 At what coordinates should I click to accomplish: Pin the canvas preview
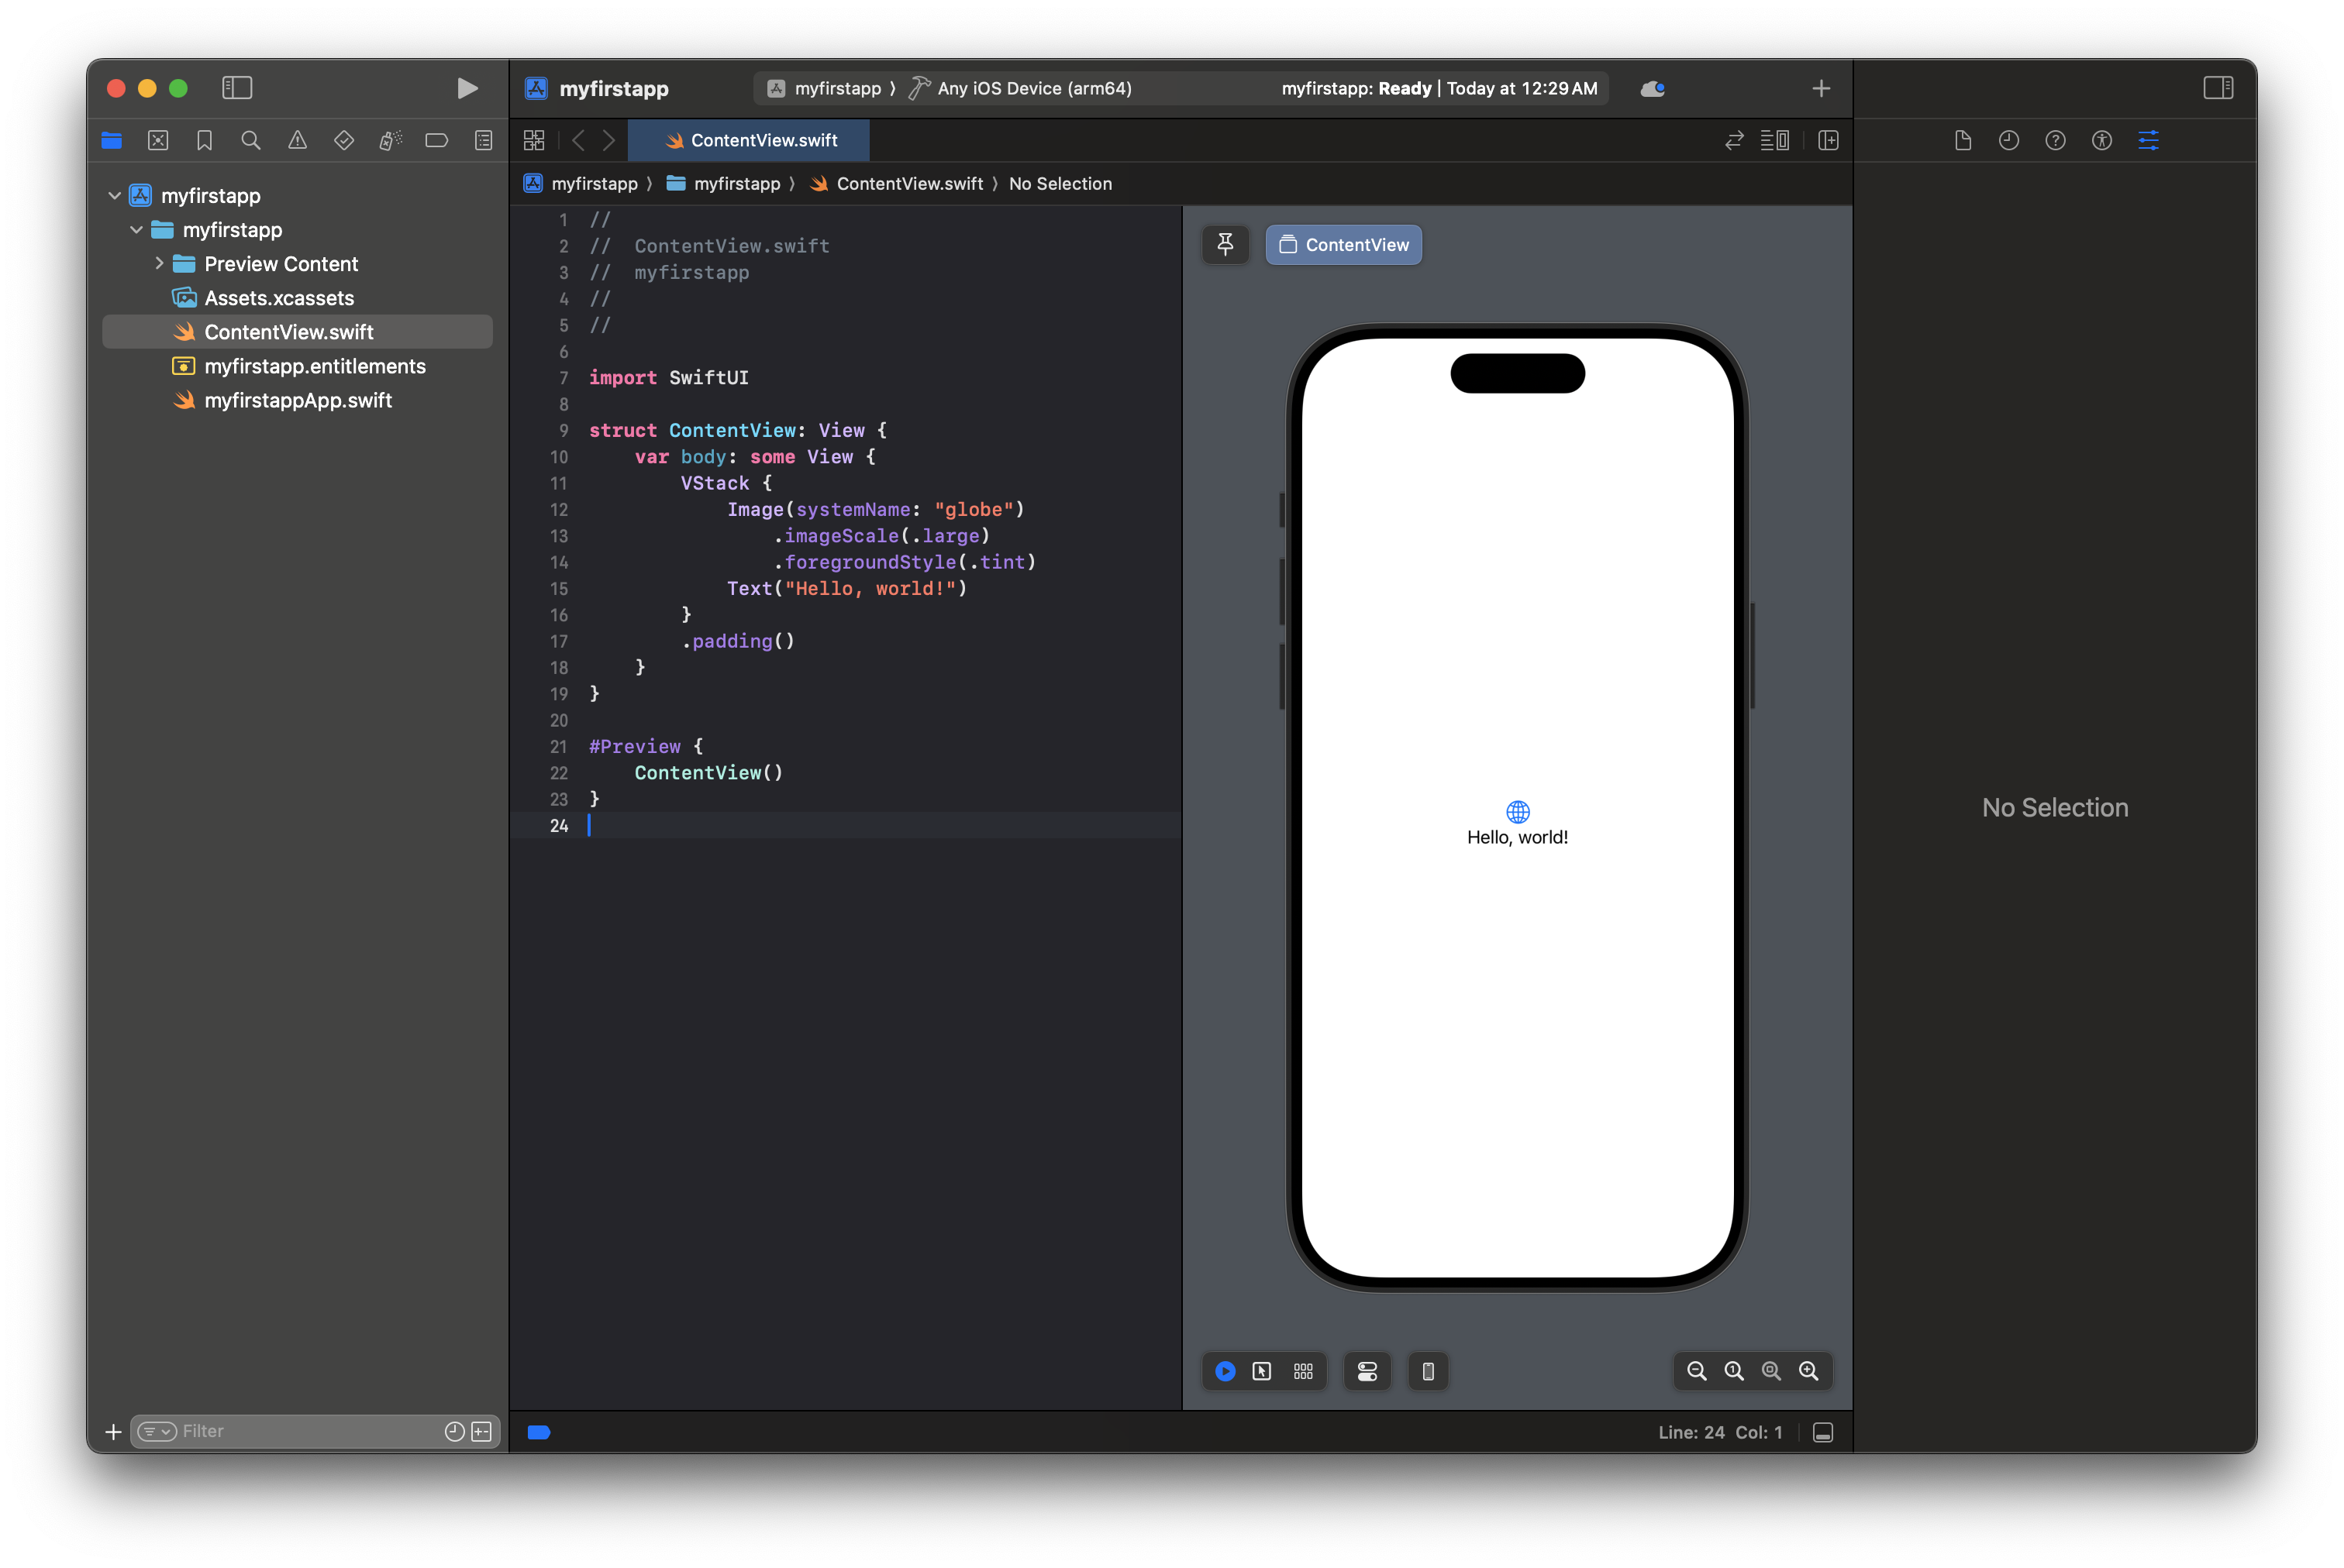[x=1225, y=245]
